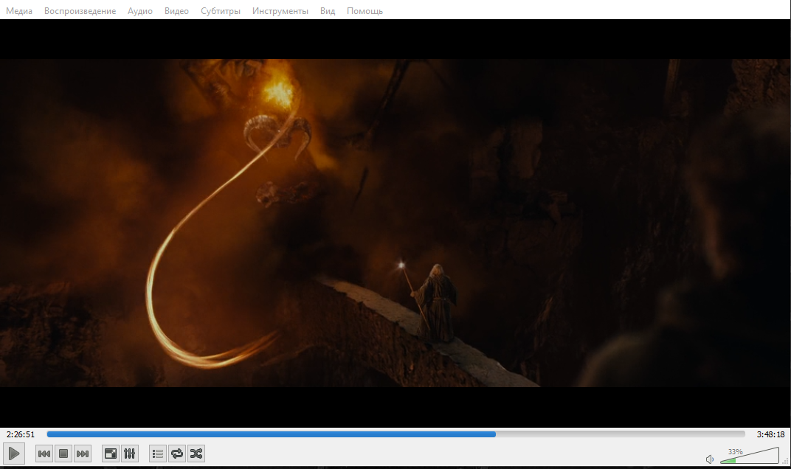
Task: Jump to the previous media item
Action: [44, 454]
